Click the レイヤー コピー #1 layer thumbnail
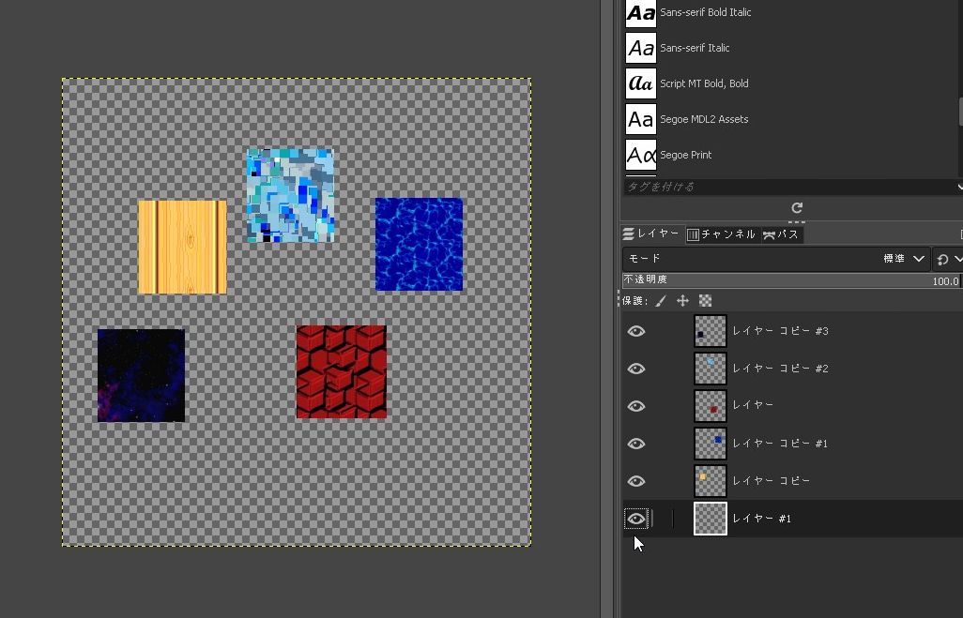Image resolution: width=963 pixels, height=618 pixels. [711, 443]
